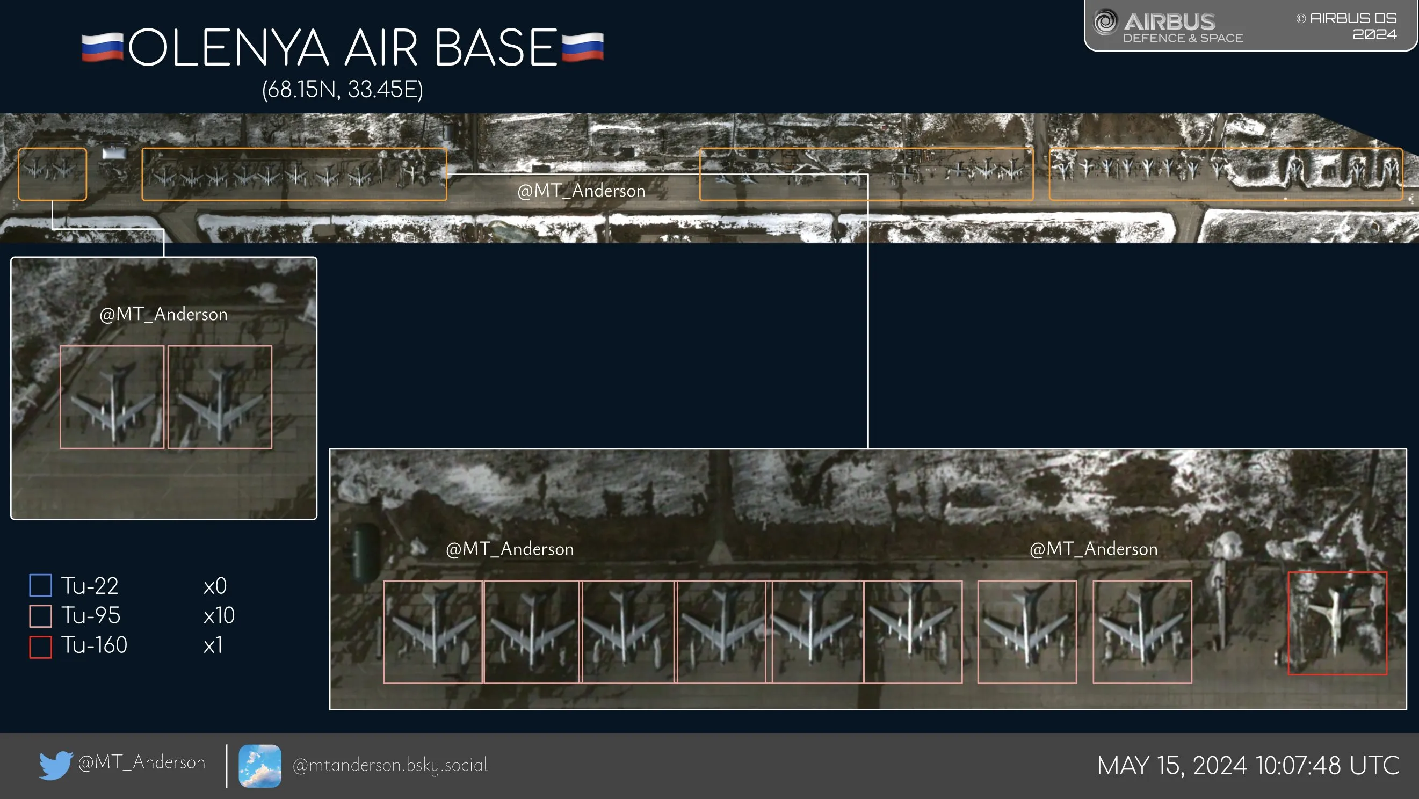Screen dimensions: 1419x799
Task: Click the @mtanderson.bsky.social handle
Action: click(390, 765)
